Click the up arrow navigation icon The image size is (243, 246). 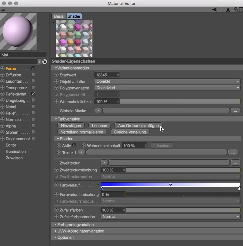click(x=228, y=10)
